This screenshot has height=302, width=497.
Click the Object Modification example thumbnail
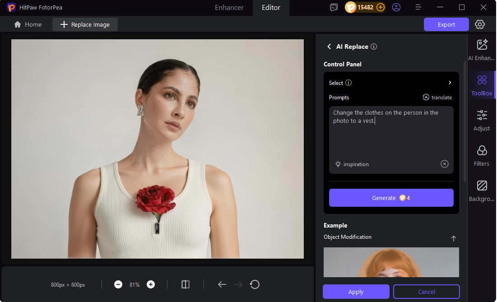(391, 262)
